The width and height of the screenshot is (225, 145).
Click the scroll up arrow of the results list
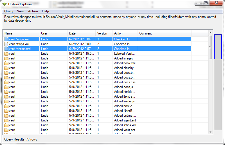(210, 33)
